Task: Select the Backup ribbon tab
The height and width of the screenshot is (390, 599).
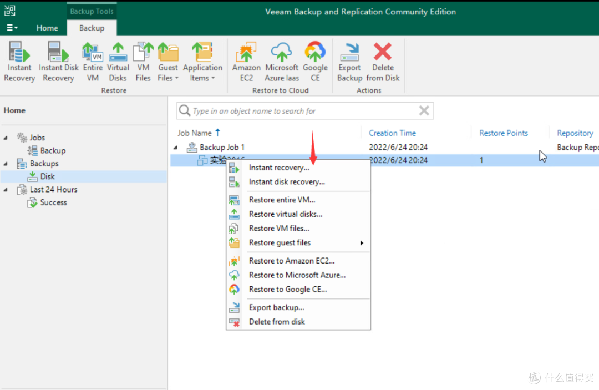Action: click(92, 28)
